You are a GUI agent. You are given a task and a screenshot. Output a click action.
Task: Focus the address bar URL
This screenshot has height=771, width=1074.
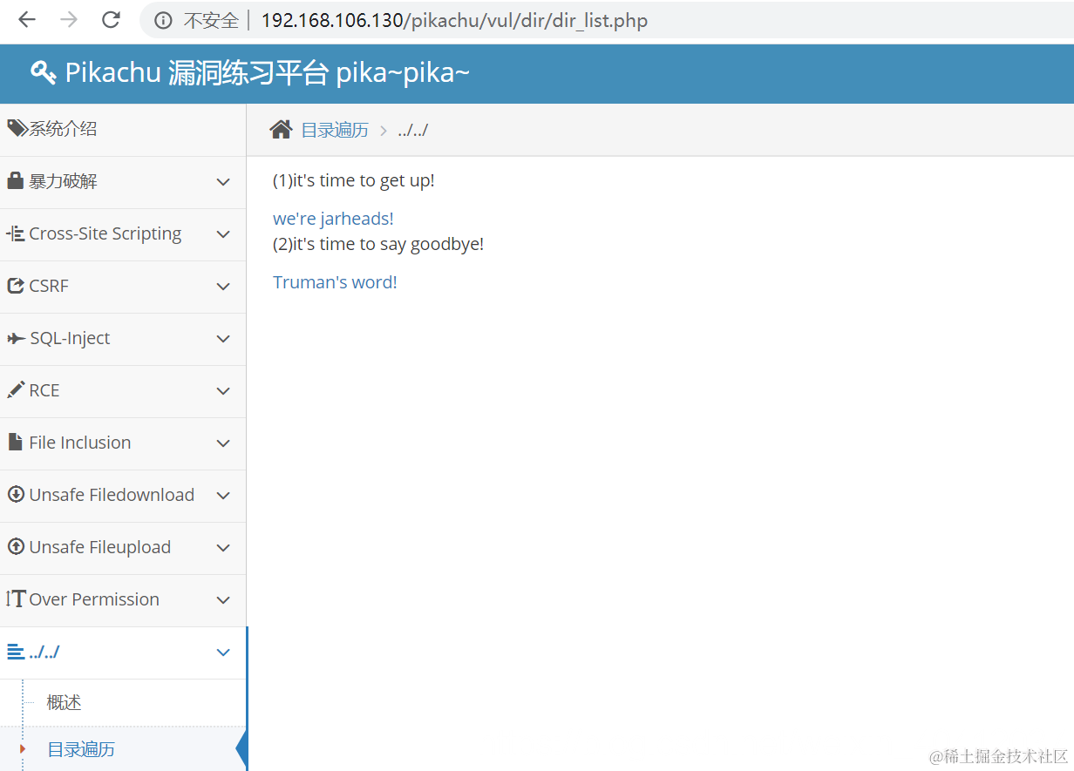point(454,21)
